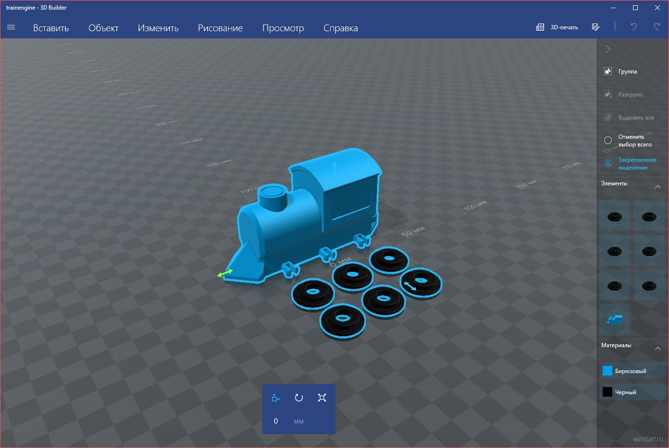Select the blue train thumbnail in Elements
This screenshot has height=448, width=669.
pos(614,319)
